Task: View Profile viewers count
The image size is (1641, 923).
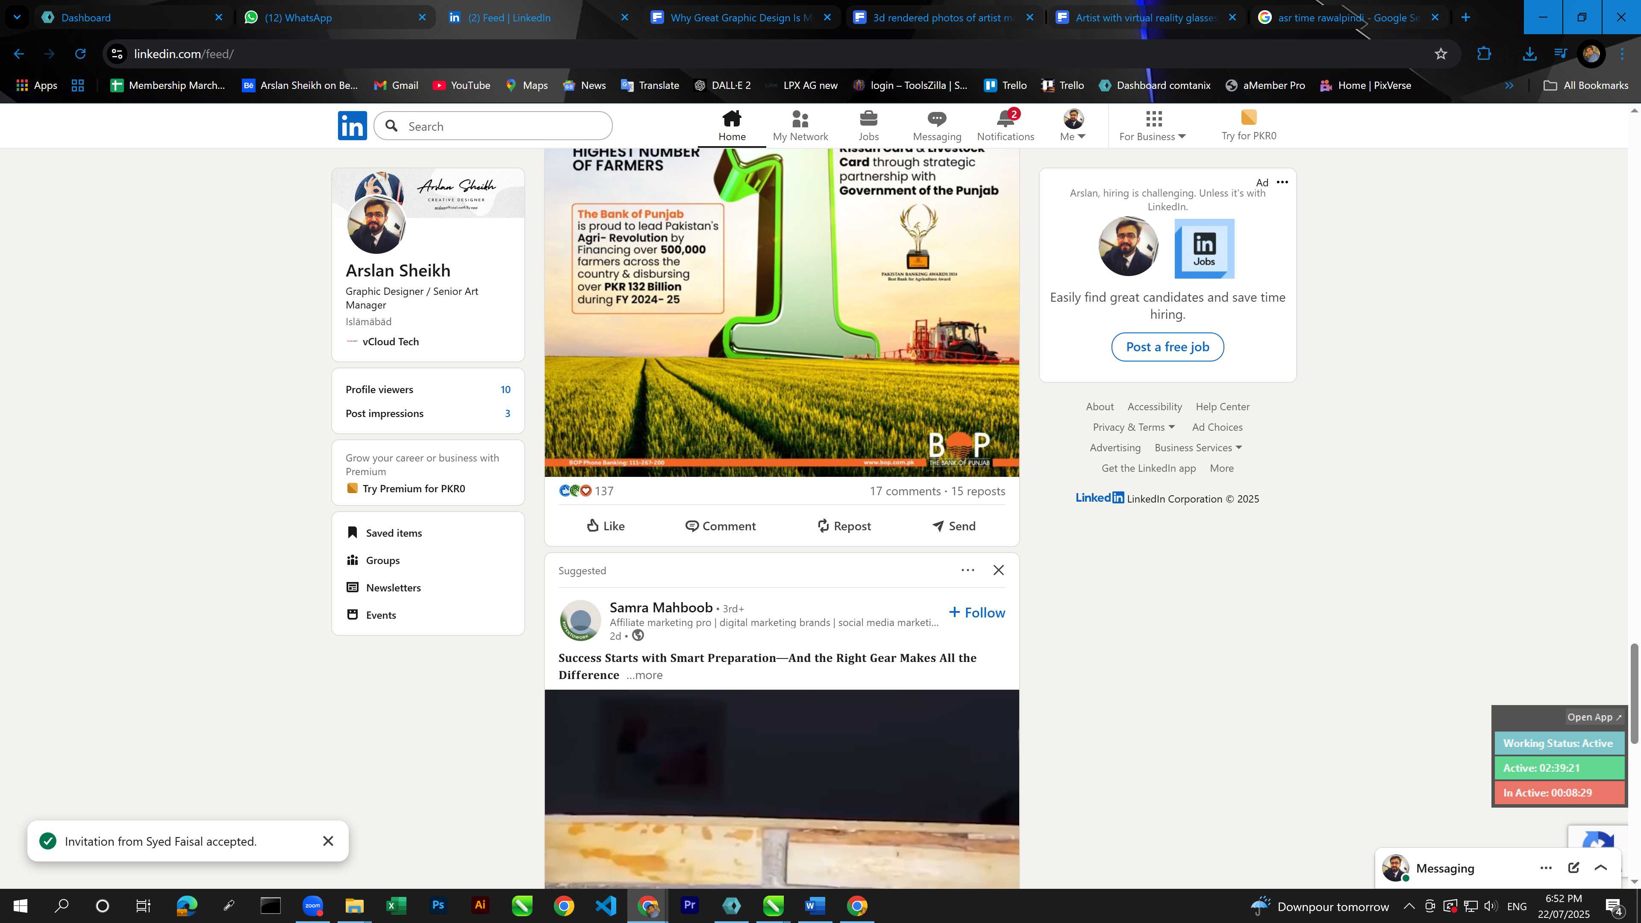Action: [427, 389]
